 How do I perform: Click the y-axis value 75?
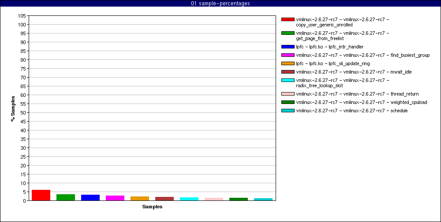pyautogui.click(x=24, y=69)
